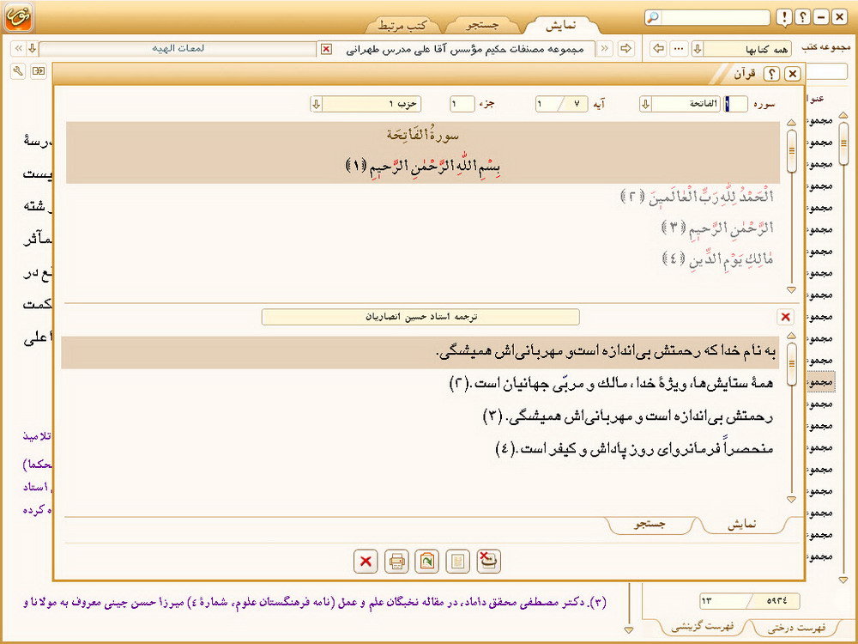Close the translation panel with red X
The width and height of the screenshot is (858, 644).
click(785, 317)
